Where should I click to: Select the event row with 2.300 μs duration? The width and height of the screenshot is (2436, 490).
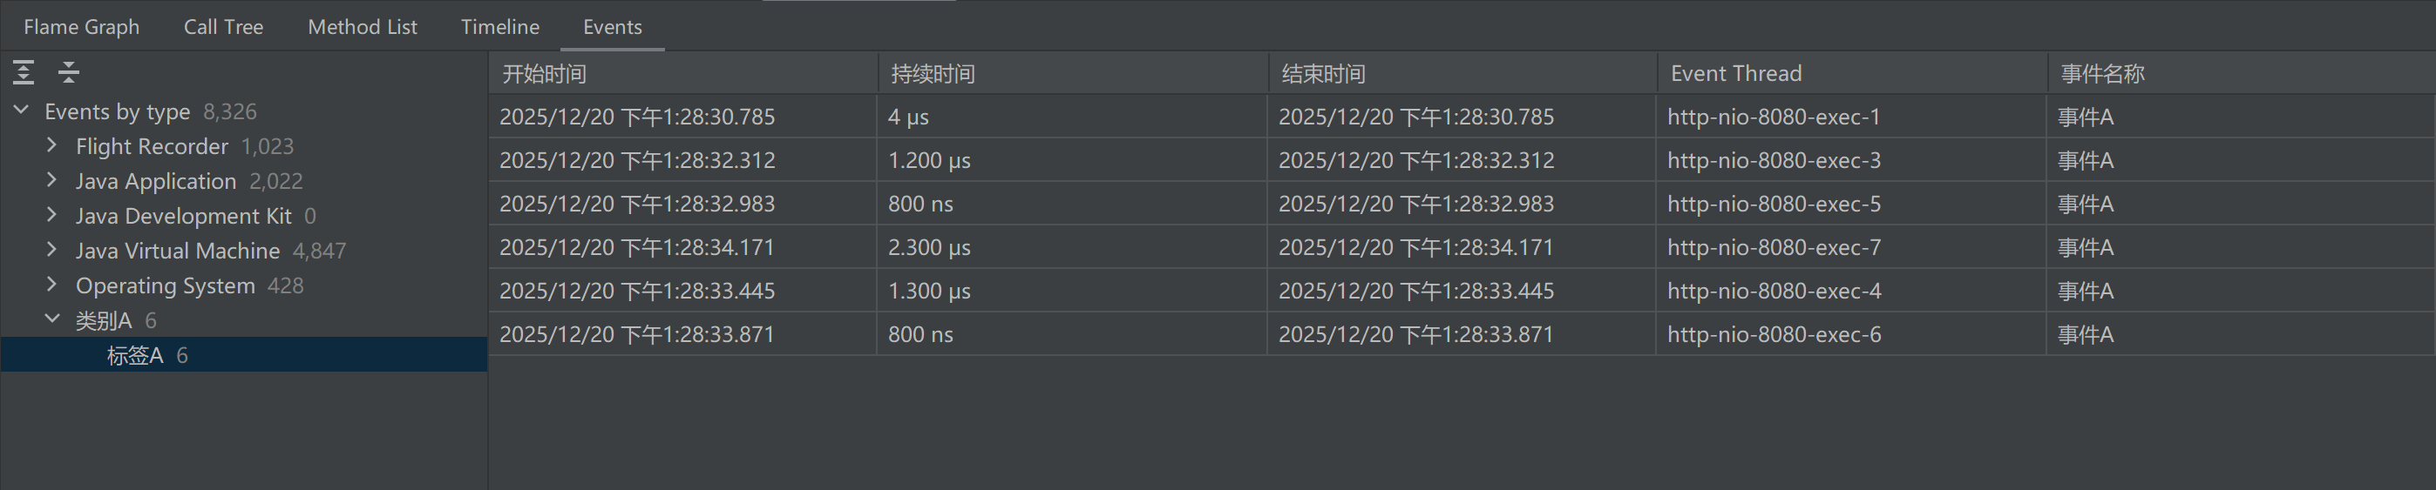[x=928, y=247]
